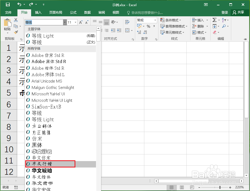Switch to the 数据 ribbon tab

coord(87,12)
